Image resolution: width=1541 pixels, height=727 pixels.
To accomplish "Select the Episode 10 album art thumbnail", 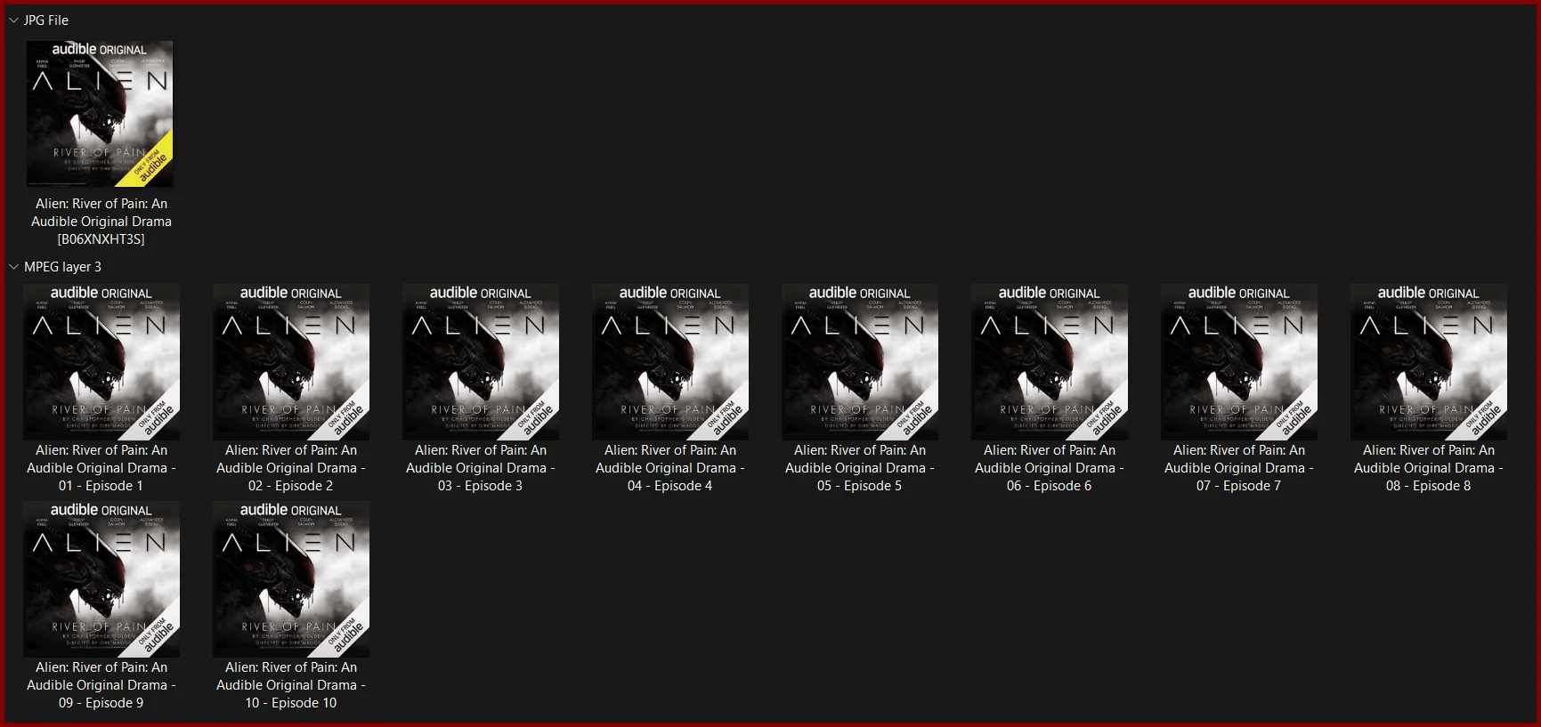I will (x=291, y=579).
